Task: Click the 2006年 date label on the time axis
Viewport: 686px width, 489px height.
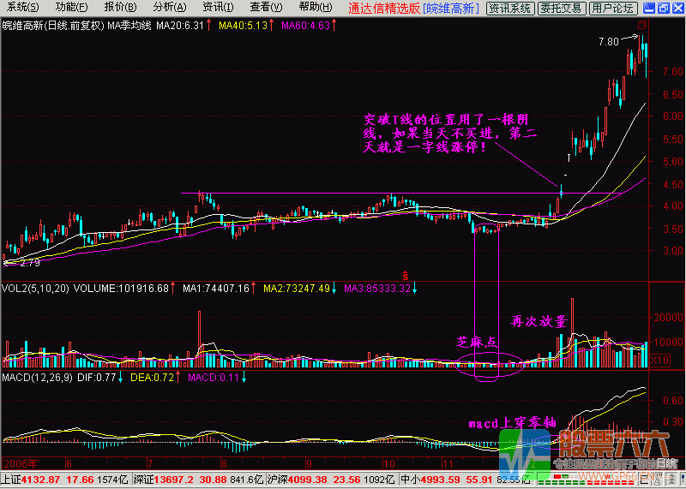Action: [x=20, y=463]
